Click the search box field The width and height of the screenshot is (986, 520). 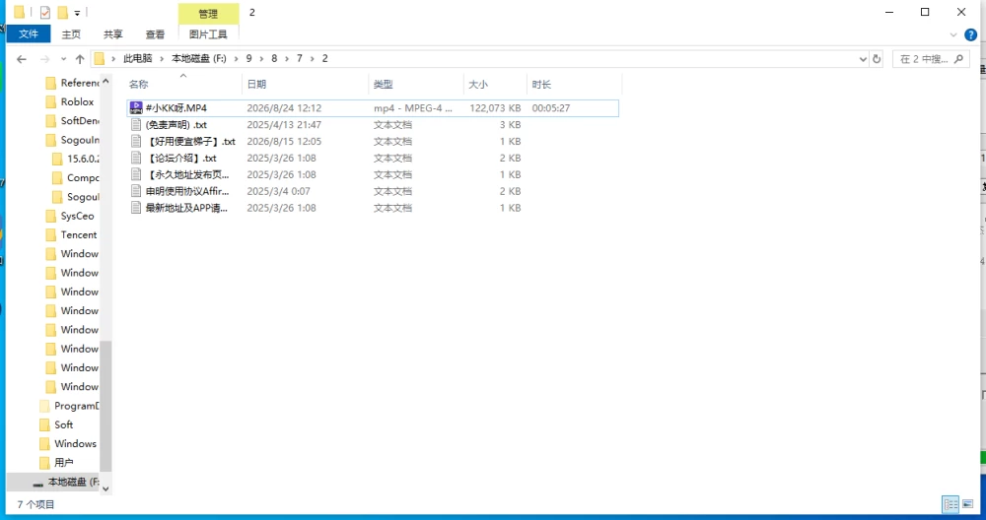[x=931, y=59]
